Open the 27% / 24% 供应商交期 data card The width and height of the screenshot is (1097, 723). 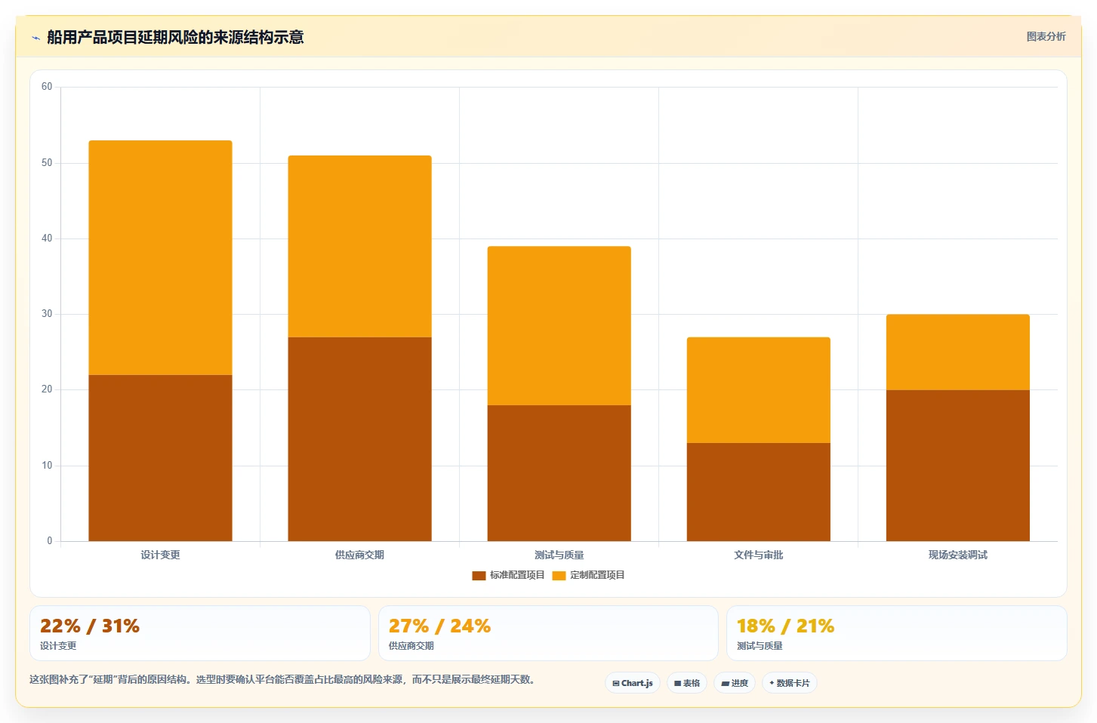548,633
